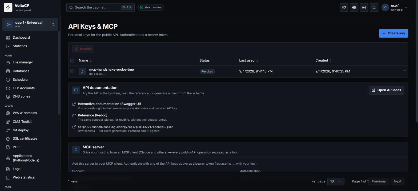Click the elsa online status badge
The height and width of the screenshot is (191, 418).
pyautogui.click(x=151, y=7)
